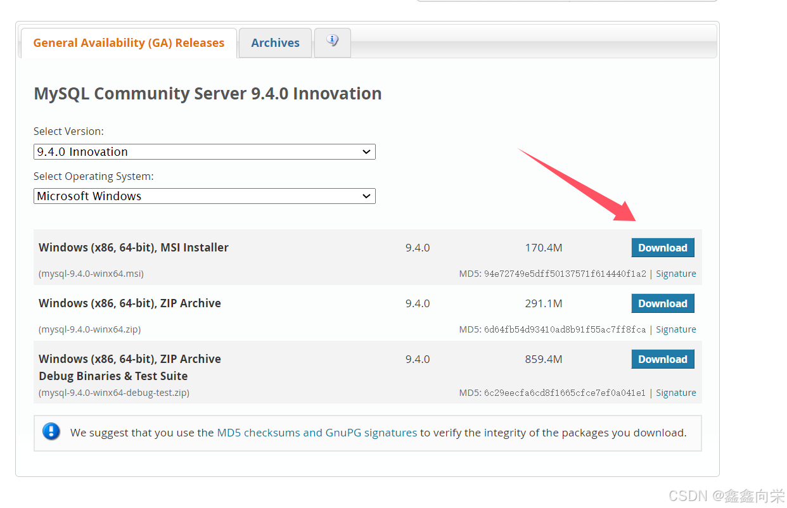Click the 9.4.0 version in the 859.4M row

(x=418, y=359)
